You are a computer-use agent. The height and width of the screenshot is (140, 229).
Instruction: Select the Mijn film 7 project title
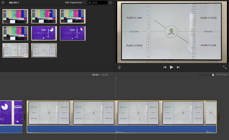click(14, 2)
